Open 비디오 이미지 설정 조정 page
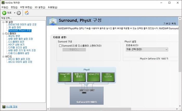The width and height of the screenshot is (182, 111). point(20,62)
